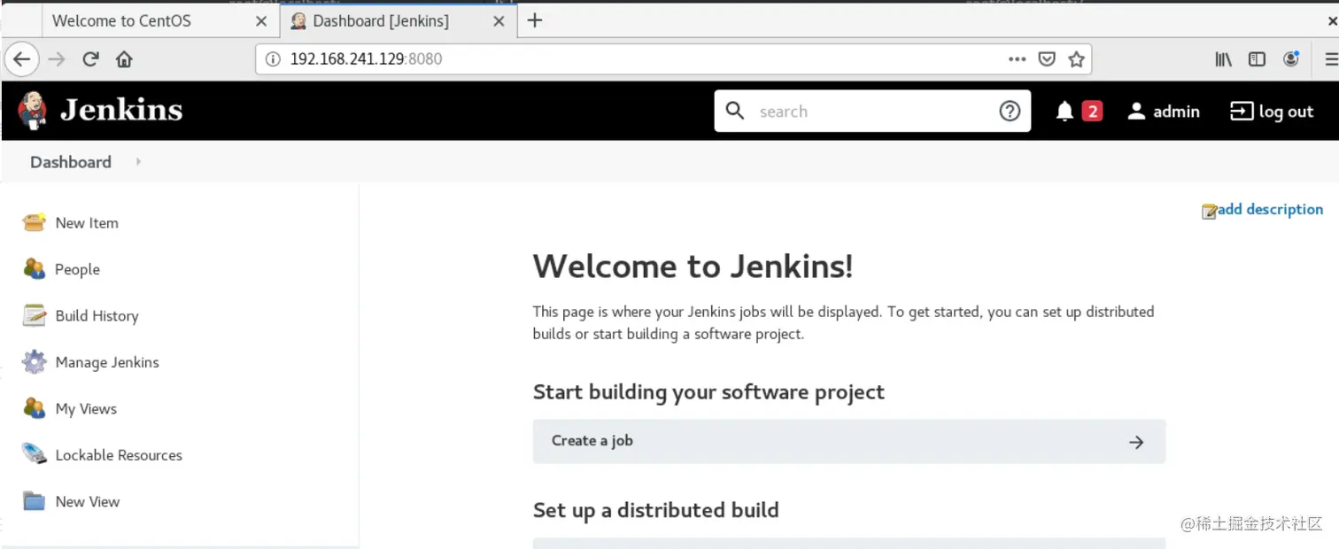Go back with the browser back arrow
The width and height of the screenshot is (1339, 549).
(21, 59)
